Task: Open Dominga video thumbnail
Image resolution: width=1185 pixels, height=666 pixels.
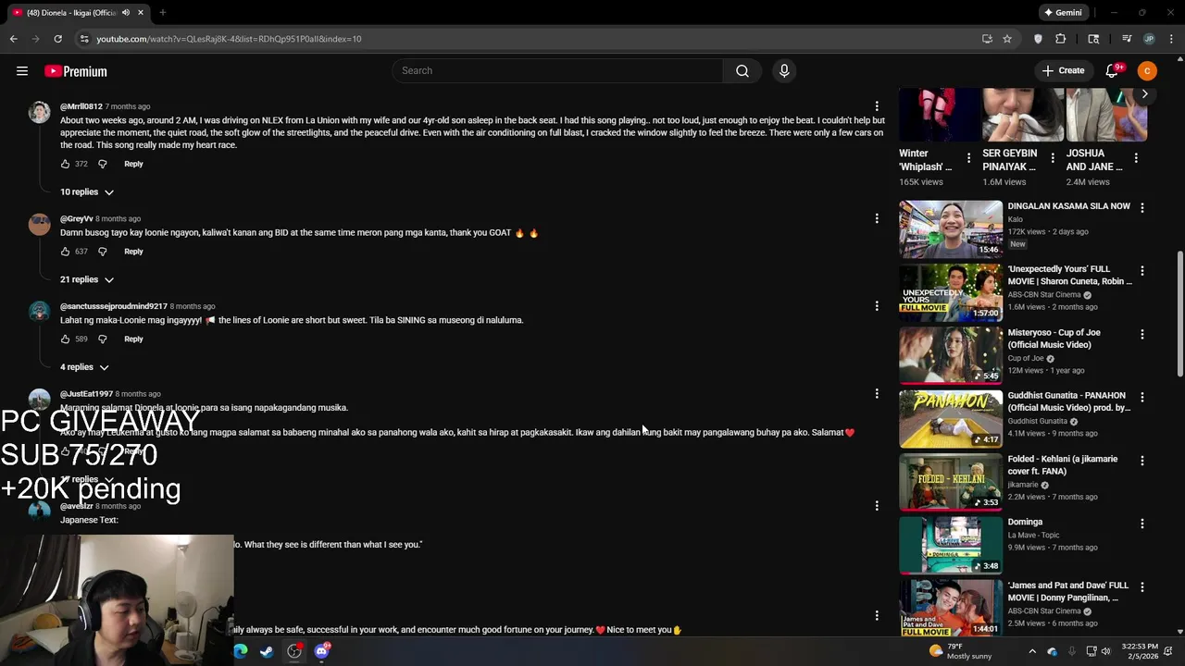Action: [951, 544]
